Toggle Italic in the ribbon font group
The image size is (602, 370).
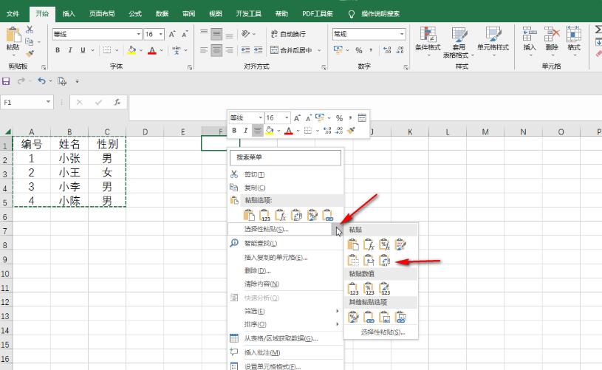70,50
